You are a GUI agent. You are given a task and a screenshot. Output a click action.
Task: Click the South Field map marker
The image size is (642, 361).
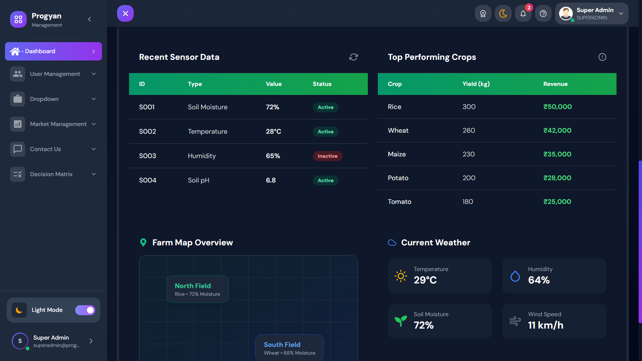tap(289, 348)
